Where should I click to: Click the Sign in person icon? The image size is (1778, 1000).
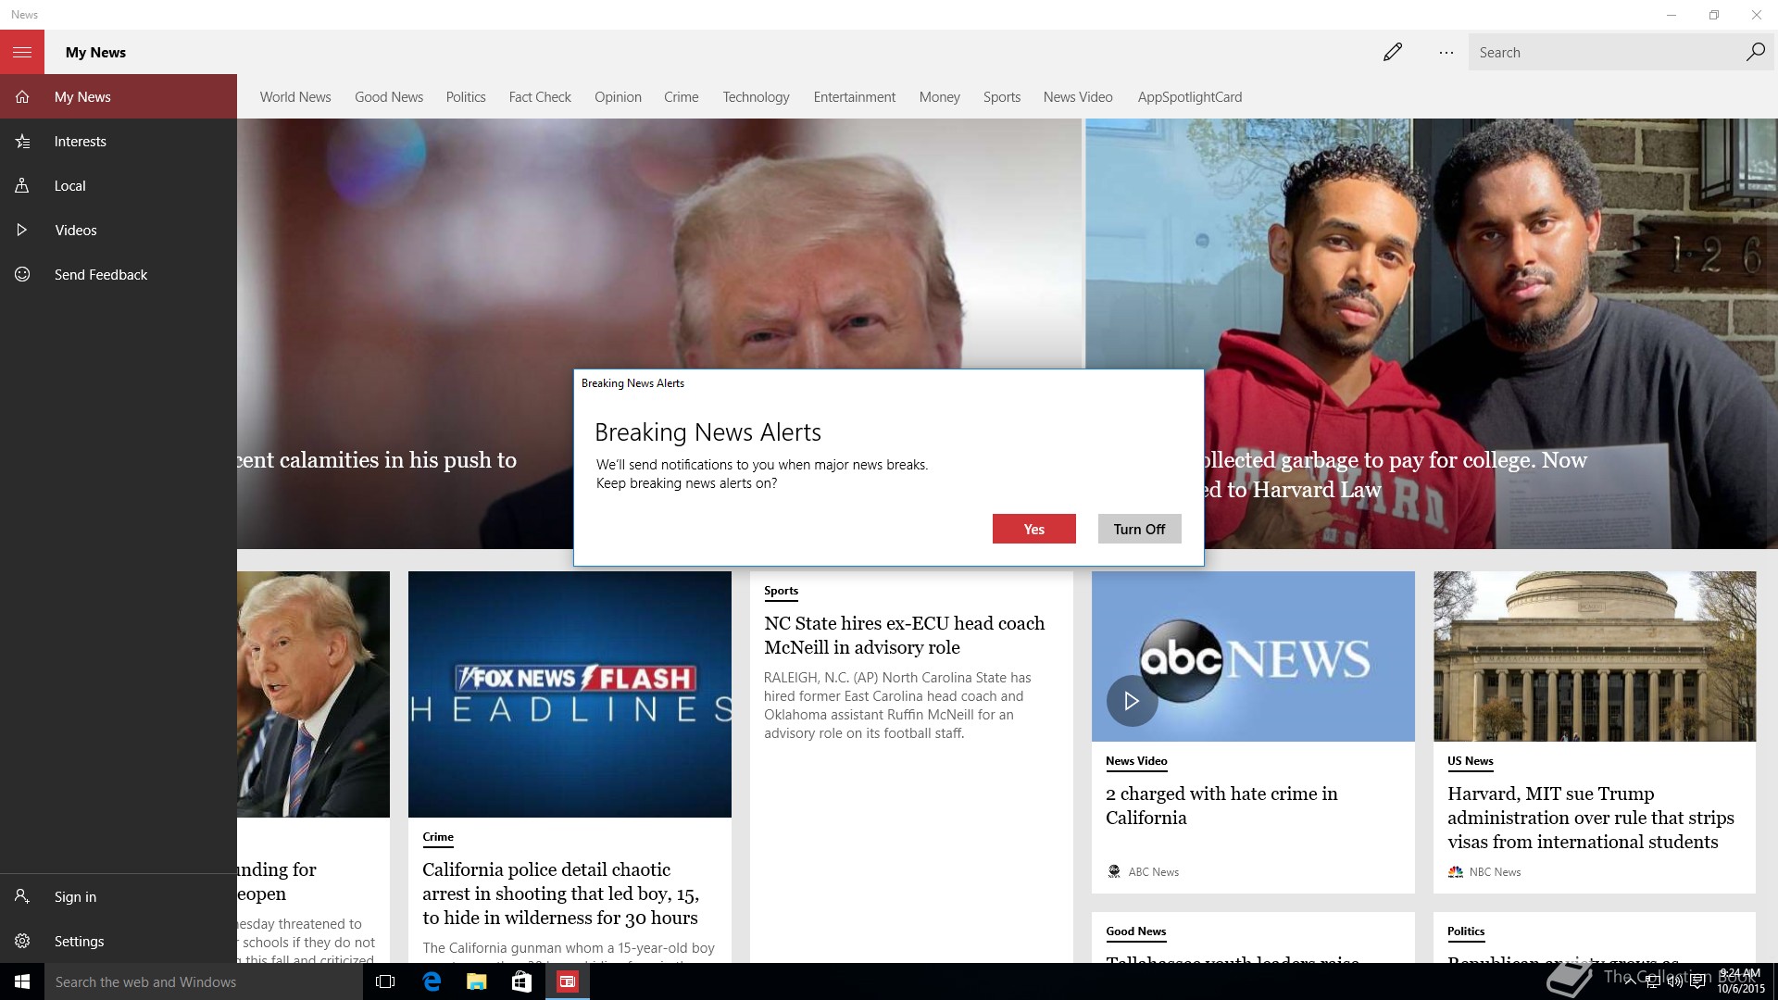[22, 896]
